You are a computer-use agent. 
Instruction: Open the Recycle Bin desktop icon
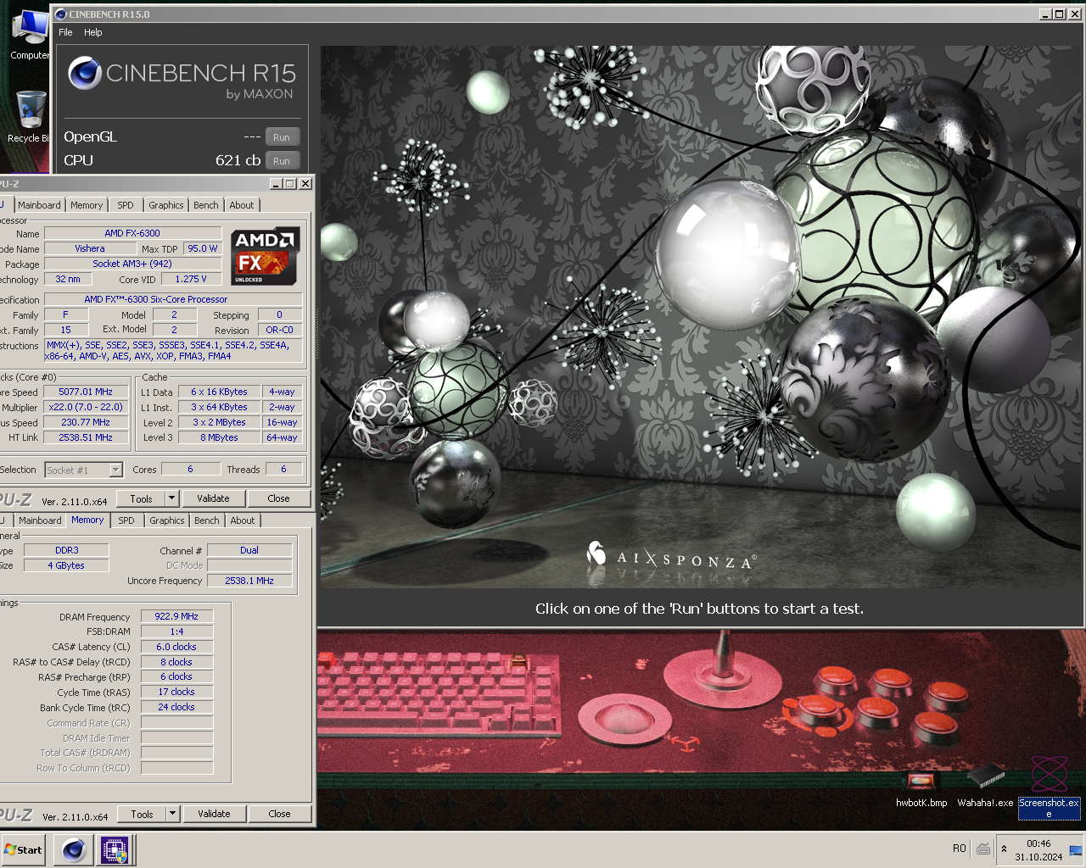[x=29, y=117]
